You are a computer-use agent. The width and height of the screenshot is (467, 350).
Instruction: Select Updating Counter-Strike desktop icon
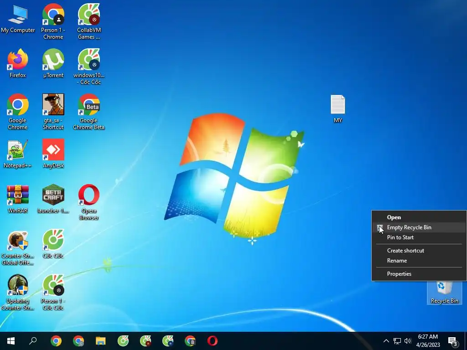18,293
